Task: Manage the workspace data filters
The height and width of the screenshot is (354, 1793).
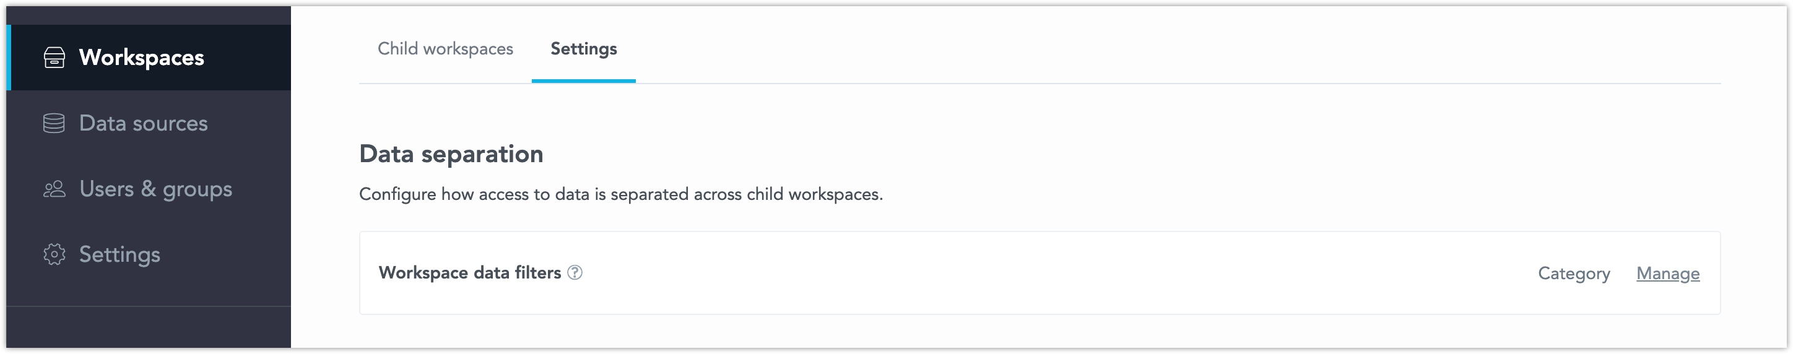Action: click(1668, 274)
